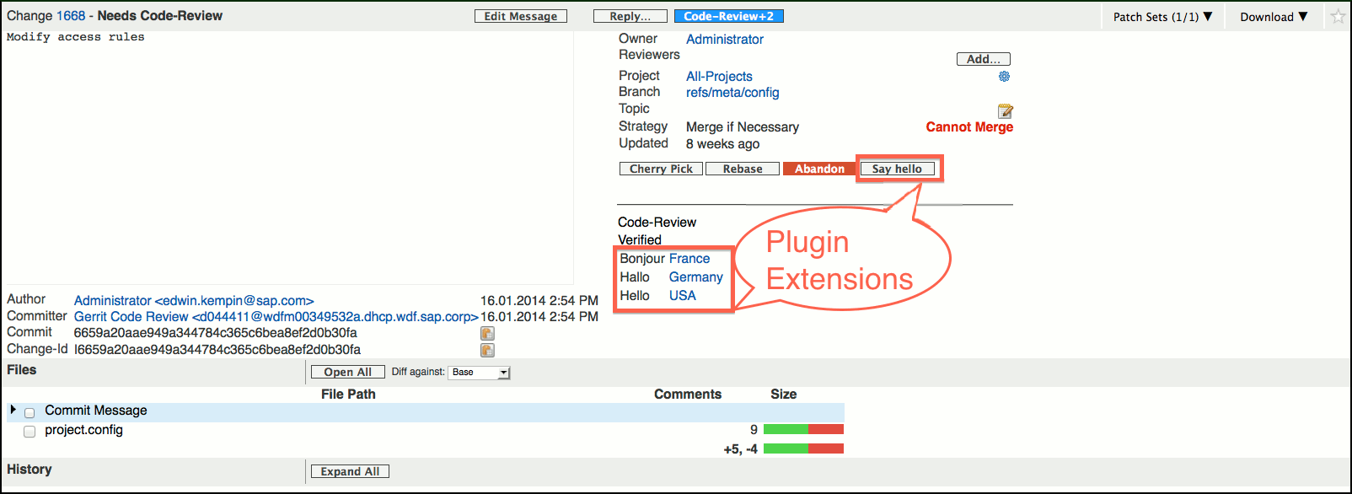
Task: Open the Diff against Base dropdown
Action: click(480, 373)
